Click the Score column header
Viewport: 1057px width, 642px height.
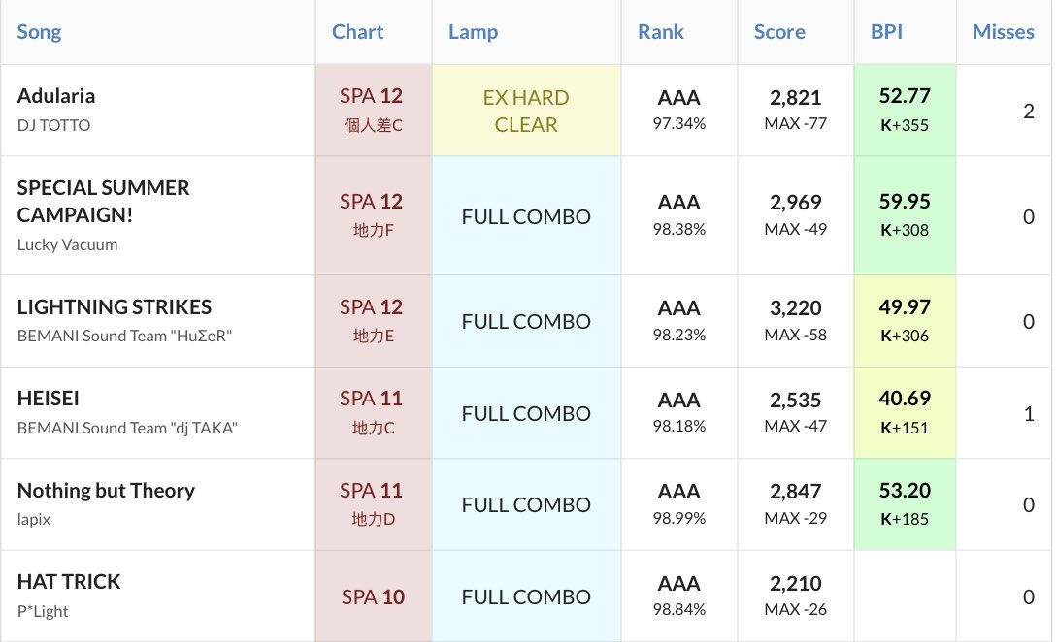779,32
